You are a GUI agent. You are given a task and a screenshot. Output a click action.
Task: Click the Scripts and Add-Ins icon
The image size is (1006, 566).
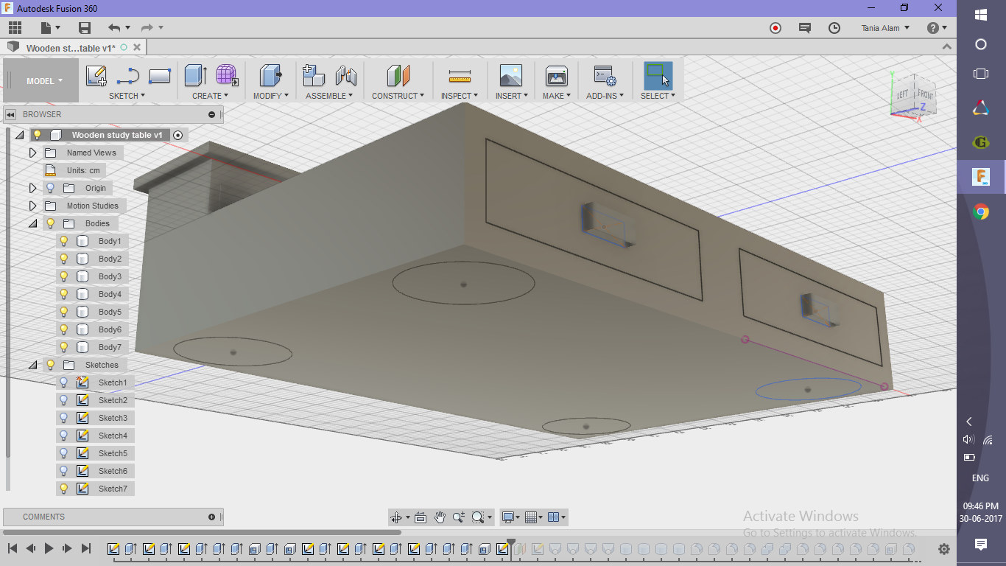605,76
